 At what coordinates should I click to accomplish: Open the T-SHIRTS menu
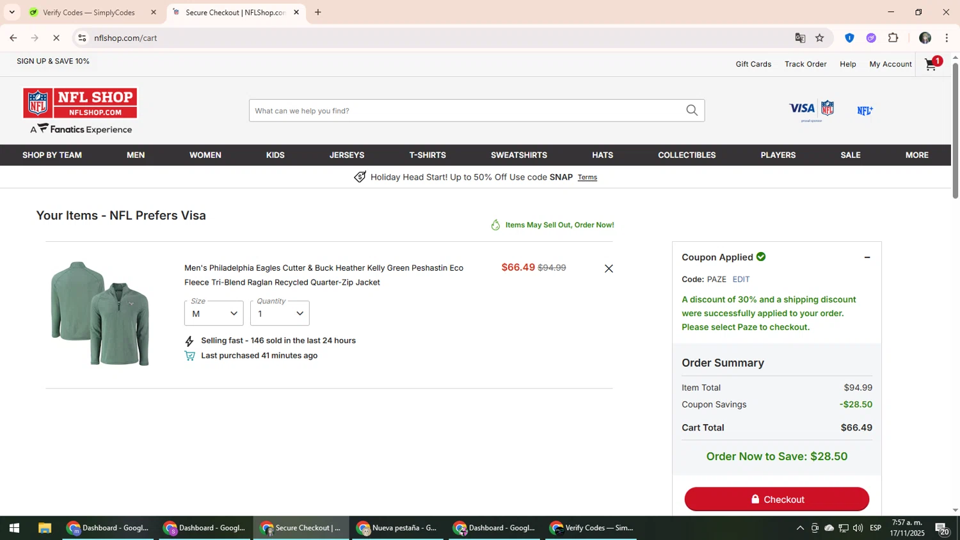[428, 155]
